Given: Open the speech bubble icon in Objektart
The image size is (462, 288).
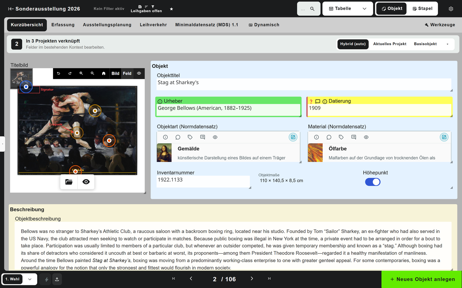Looking at the screenshot, I should (178, 137).
